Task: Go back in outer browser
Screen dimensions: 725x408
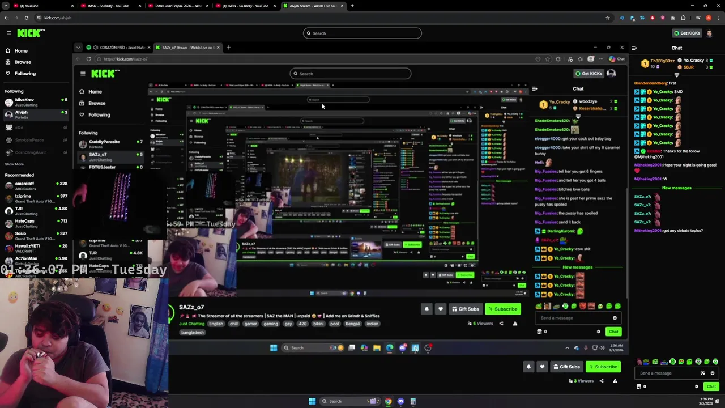Action: (6, 18)
